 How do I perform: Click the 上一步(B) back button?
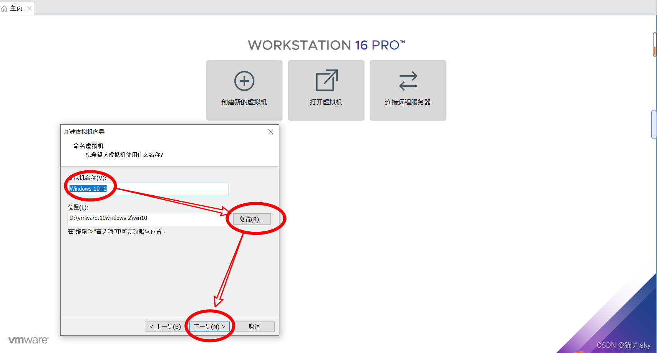point(166,327)
